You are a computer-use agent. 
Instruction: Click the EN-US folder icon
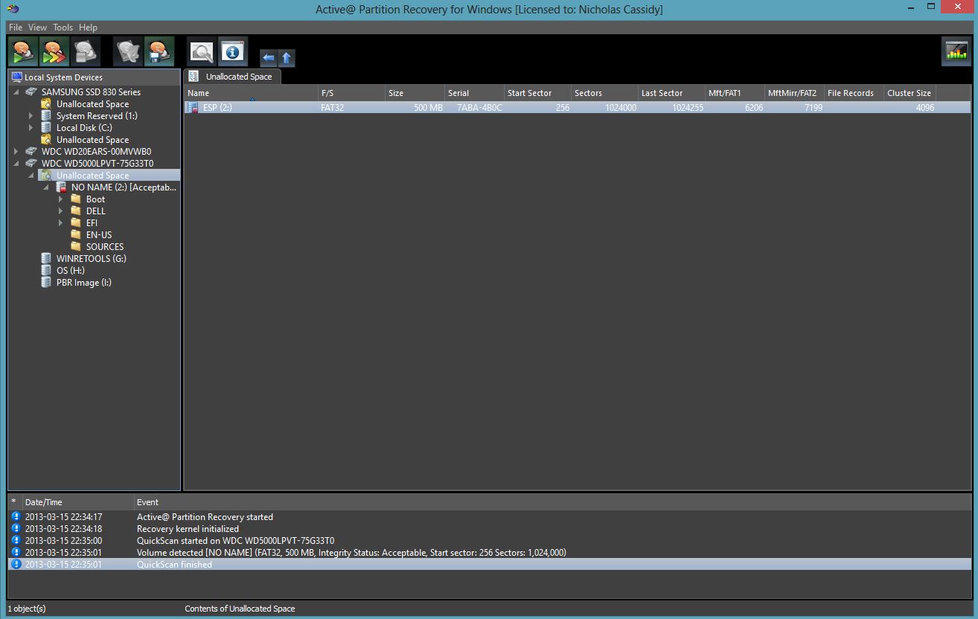76,235
